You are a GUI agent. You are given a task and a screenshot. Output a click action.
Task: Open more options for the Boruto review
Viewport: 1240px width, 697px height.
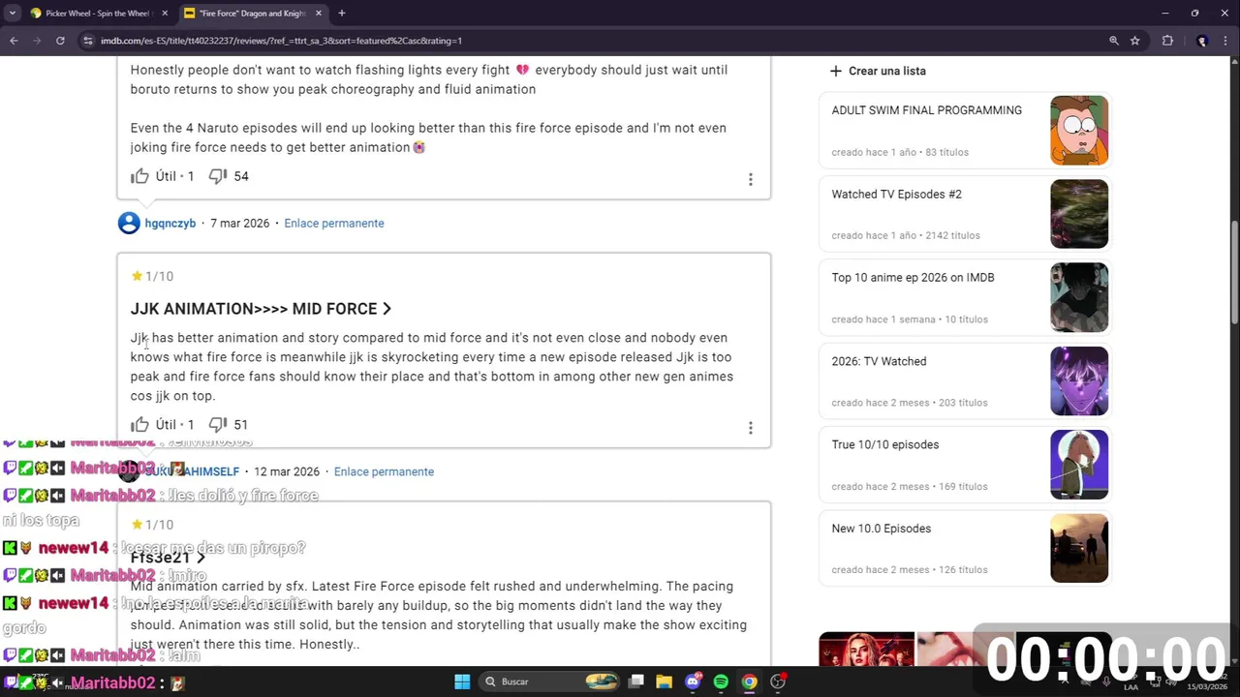coord(750,179)
